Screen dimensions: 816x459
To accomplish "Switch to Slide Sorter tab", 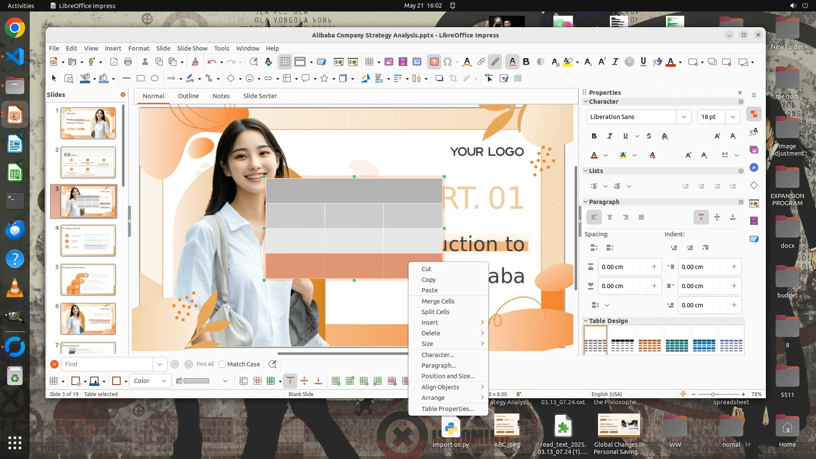I will (260, 96).
